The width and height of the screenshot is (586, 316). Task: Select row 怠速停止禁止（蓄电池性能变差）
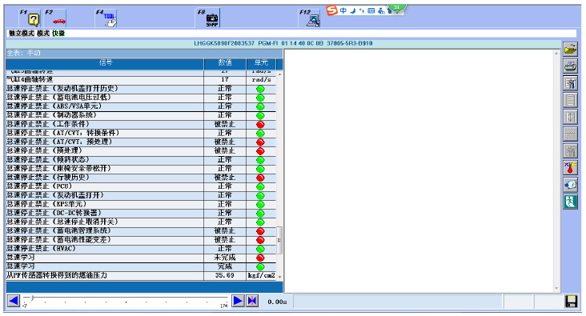click(141, 240)
